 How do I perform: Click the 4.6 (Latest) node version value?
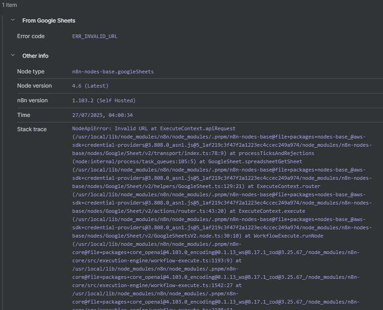[90, 86]
